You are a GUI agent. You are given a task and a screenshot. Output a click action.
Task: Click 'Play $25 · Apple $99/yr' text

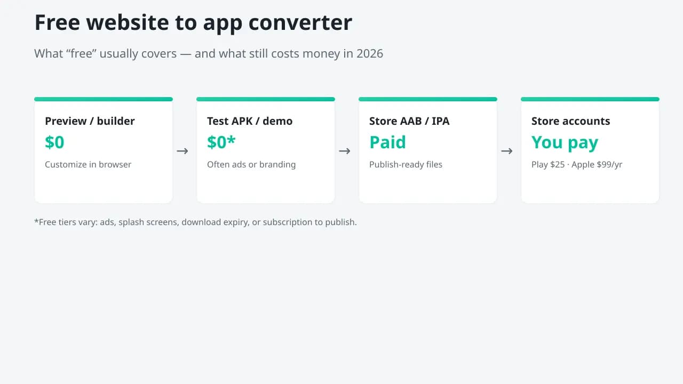coord(577,164)
